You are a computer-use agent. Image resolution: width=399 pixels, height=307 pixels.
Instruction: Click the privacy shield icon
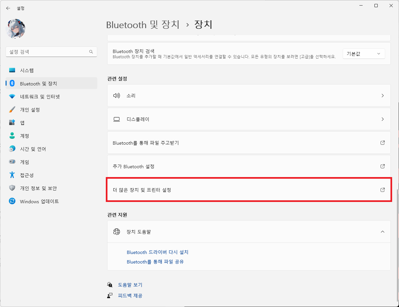12,188
